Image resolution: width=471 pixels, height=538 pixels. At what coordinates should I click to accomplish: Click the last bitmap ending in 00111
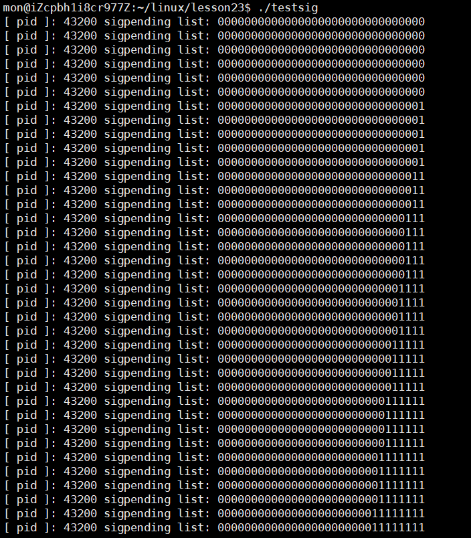click(321, 275)
